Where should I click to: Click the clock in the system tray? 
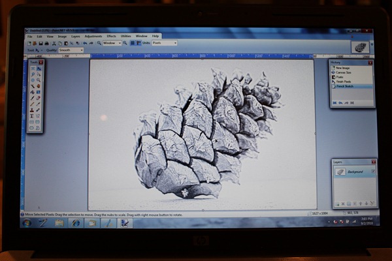367,221
